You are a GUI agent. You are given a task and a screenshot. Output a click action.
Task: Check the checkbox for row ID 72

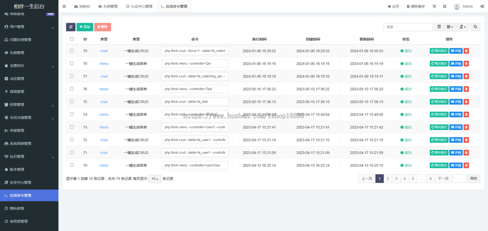[x=72, y=139]
